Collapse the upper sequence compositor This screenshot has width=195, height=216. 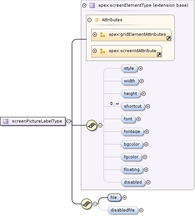(100, 126)
